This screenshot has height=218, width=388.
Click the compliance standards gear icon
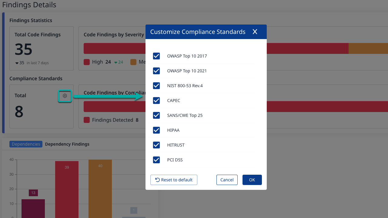[65, 96]
